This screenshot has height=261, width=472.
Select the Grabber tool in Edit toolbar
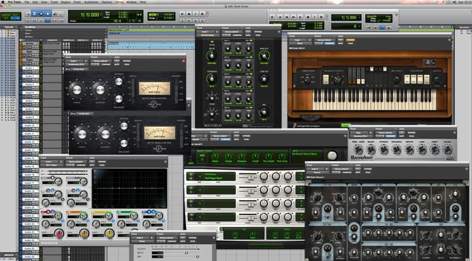[x=48, y=14]
